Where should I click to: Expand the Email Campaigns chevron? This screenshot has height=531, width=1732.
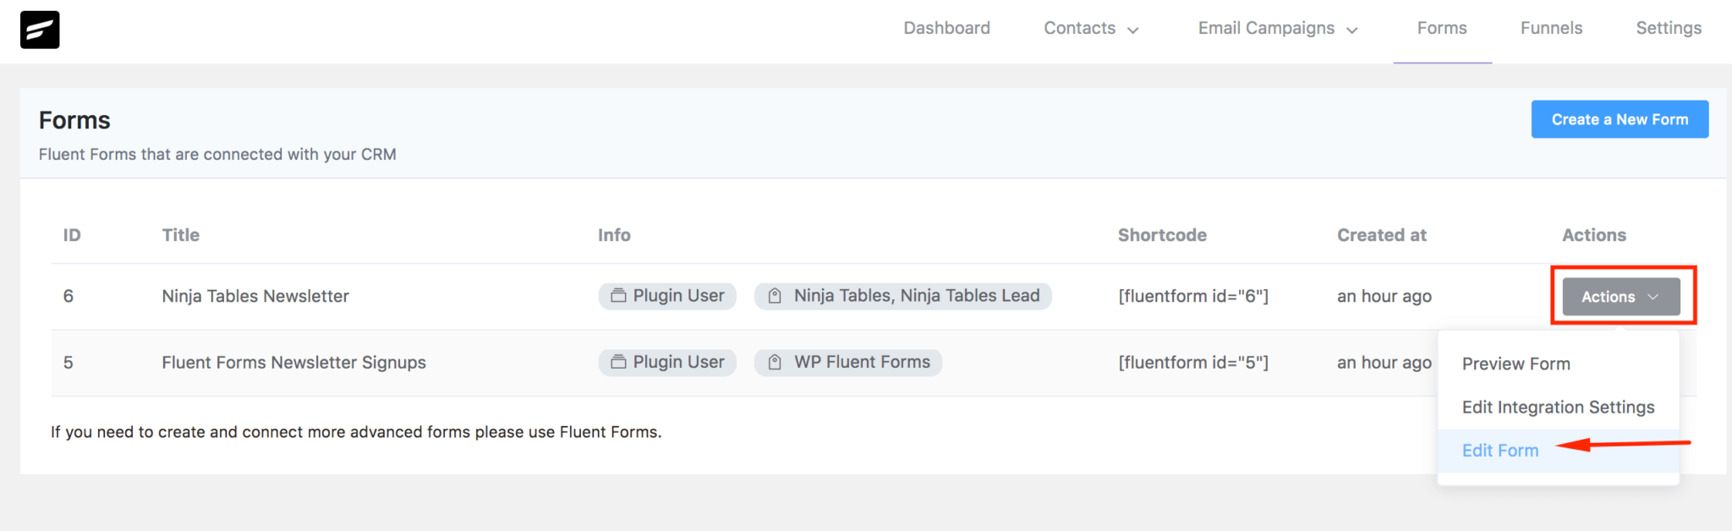[x=1352, y=30]
